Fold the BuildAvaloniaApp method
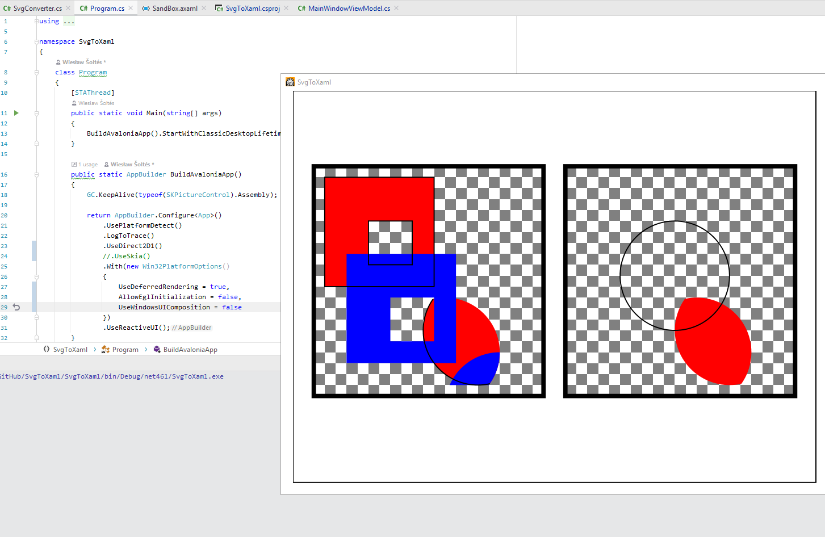 tap(36, 174)
